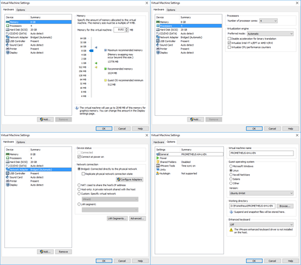Click the memory size input field
Image resolution: width=301 pixels, height=265 pixels.
119,29
